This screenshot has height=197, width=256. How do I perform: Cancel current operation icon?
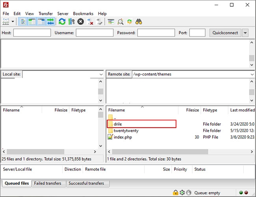[81, 22]
